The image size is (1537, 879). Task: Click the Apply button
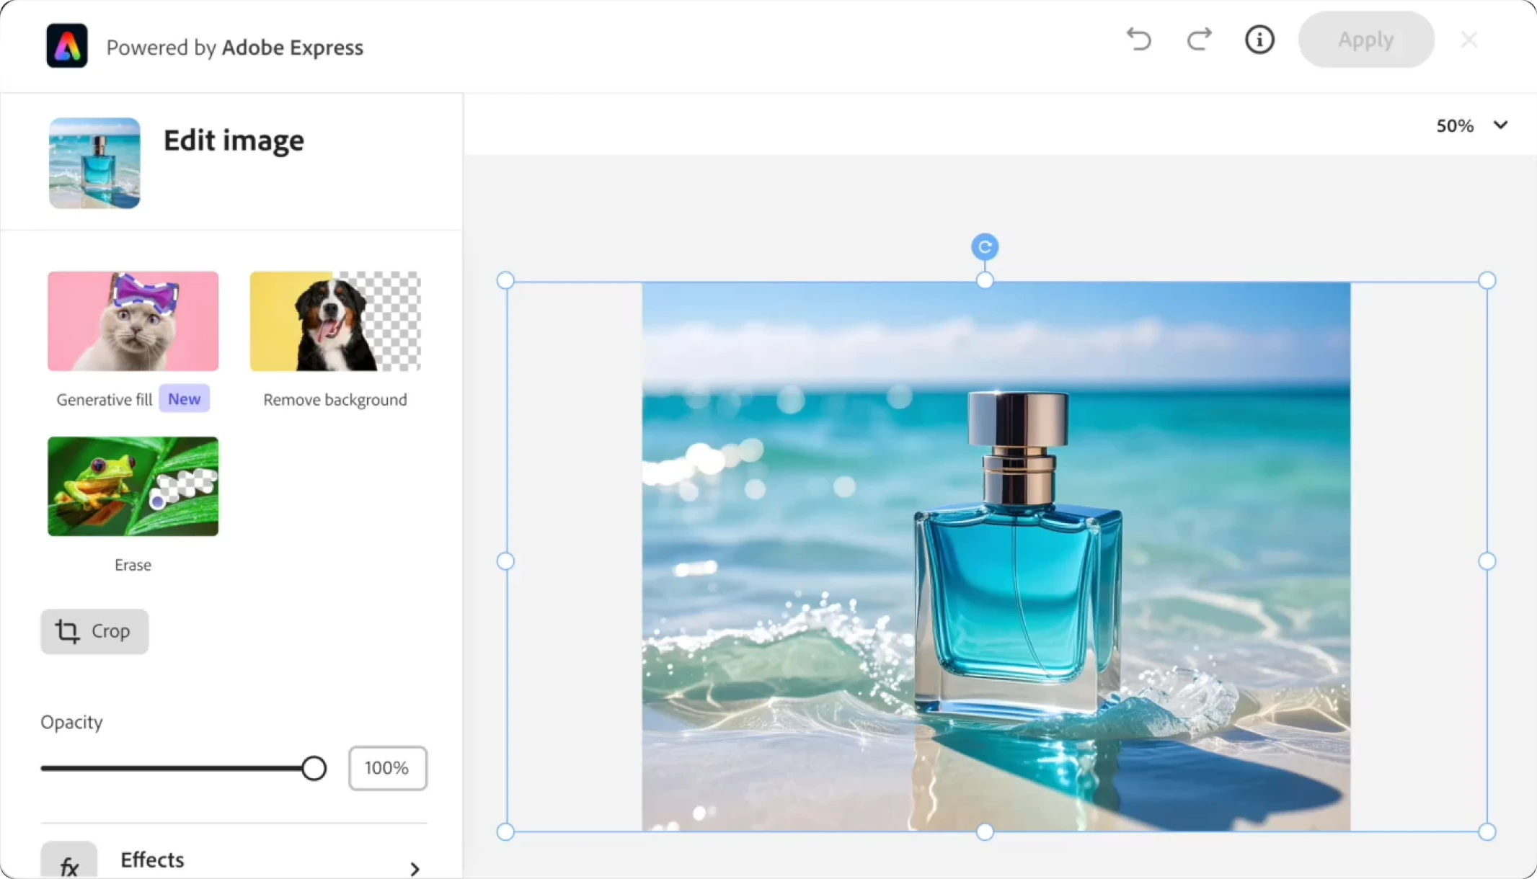point(1366,40)
